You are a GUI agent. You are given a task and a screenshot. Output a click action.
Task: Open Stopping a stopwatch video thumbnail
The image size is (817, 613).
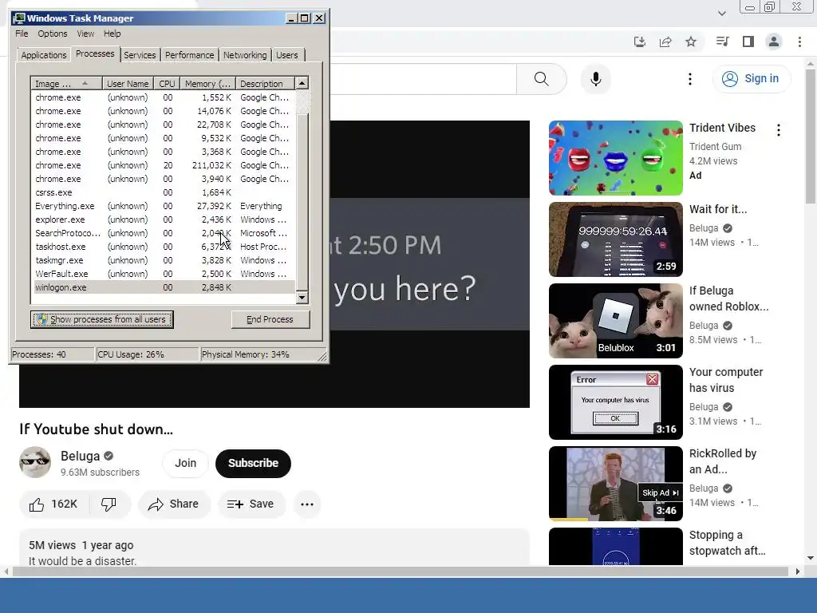point(615,546)
